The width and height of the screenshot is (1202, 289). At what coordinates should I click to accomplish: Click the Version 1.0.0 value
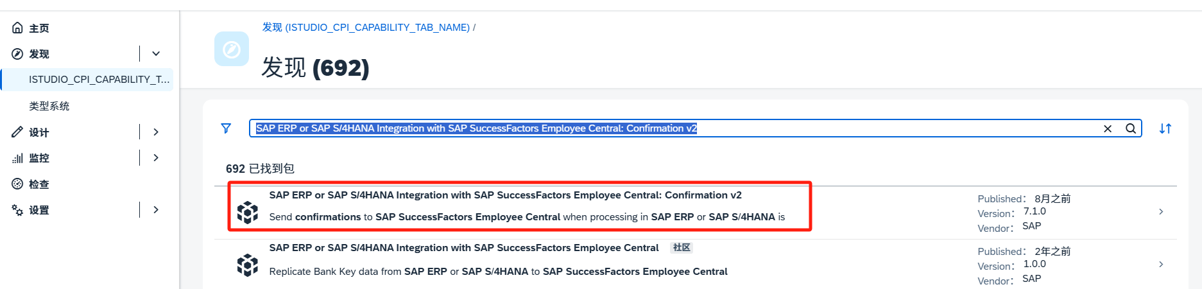pyautogui.click(x=1035, y=264)
